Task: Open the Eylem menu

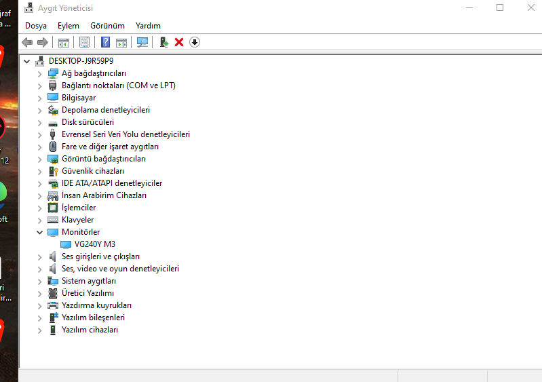Action: click(69, 26)
